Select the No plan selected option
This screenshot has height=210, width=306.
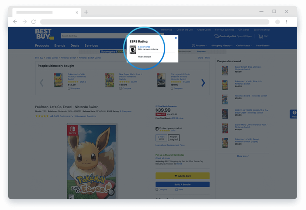[x=174, y=138]
